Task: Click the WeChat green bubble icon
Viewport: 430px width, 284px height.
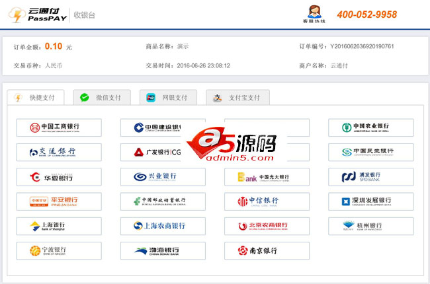Action: point(85,98)
